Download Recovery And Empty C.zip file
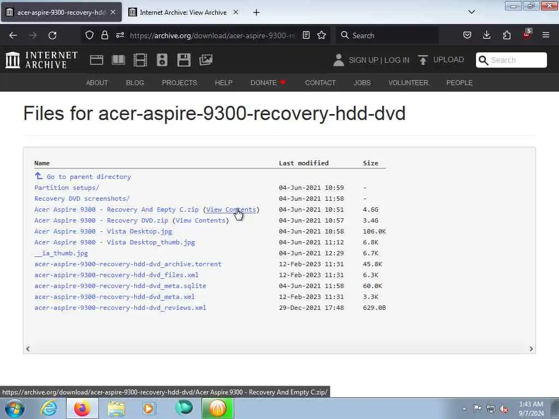559x419 pixels. pyautogui.click(x=116, y=209)
